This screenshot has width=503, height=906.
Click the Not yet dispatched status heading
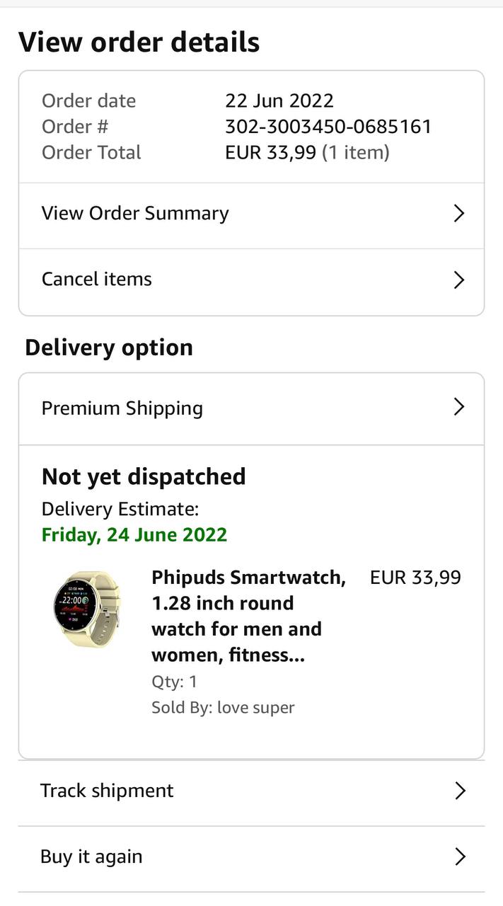click(x=144, y=476)
